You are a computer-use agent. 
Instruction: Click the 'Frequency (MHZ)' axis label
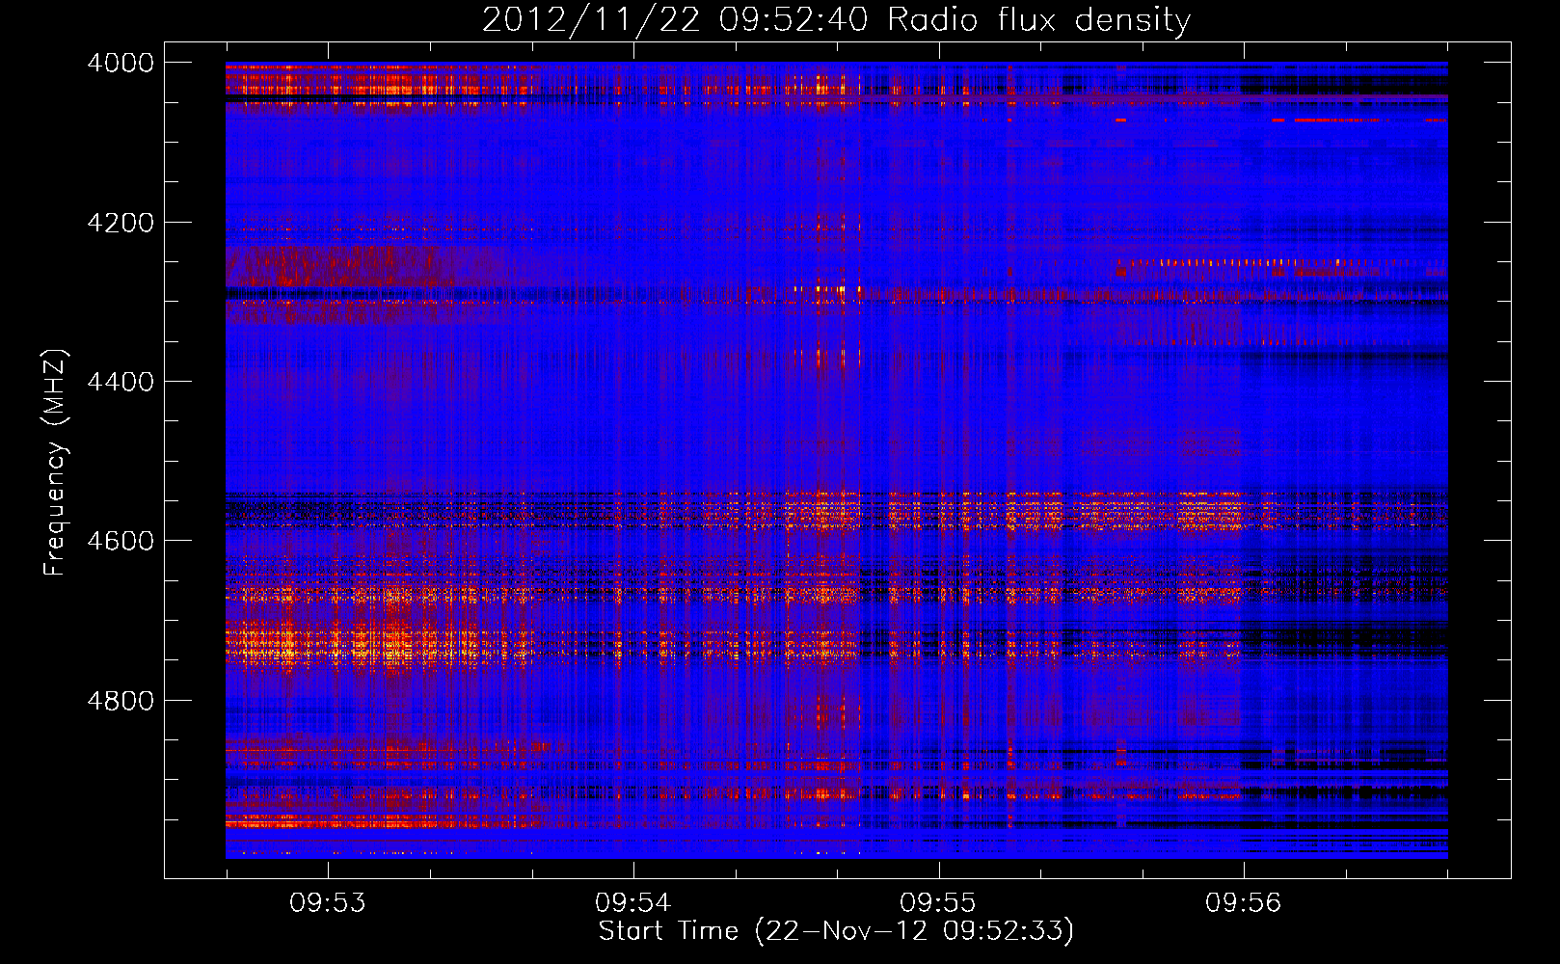click(x=55, y=463)
